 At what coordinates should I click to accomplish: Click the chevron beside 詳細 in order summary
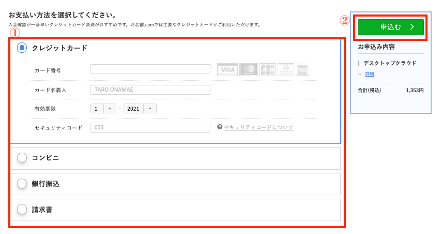pos(360,74)
